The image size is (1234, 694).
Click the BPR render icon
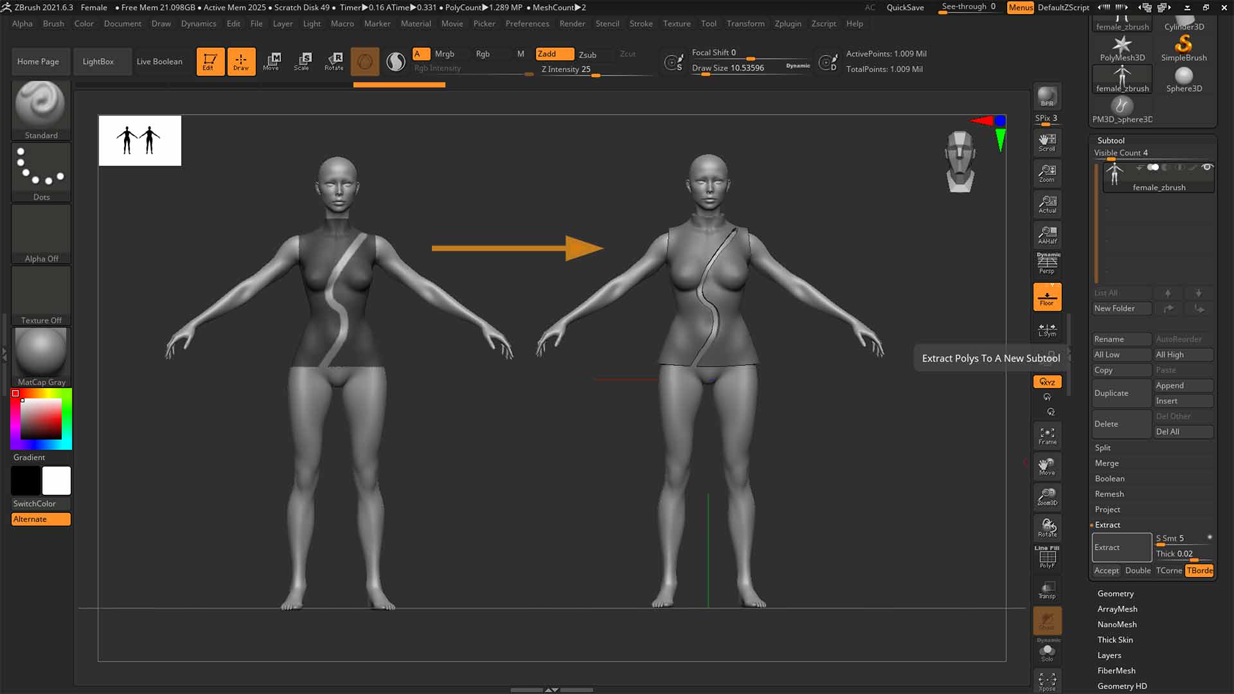1047,97
